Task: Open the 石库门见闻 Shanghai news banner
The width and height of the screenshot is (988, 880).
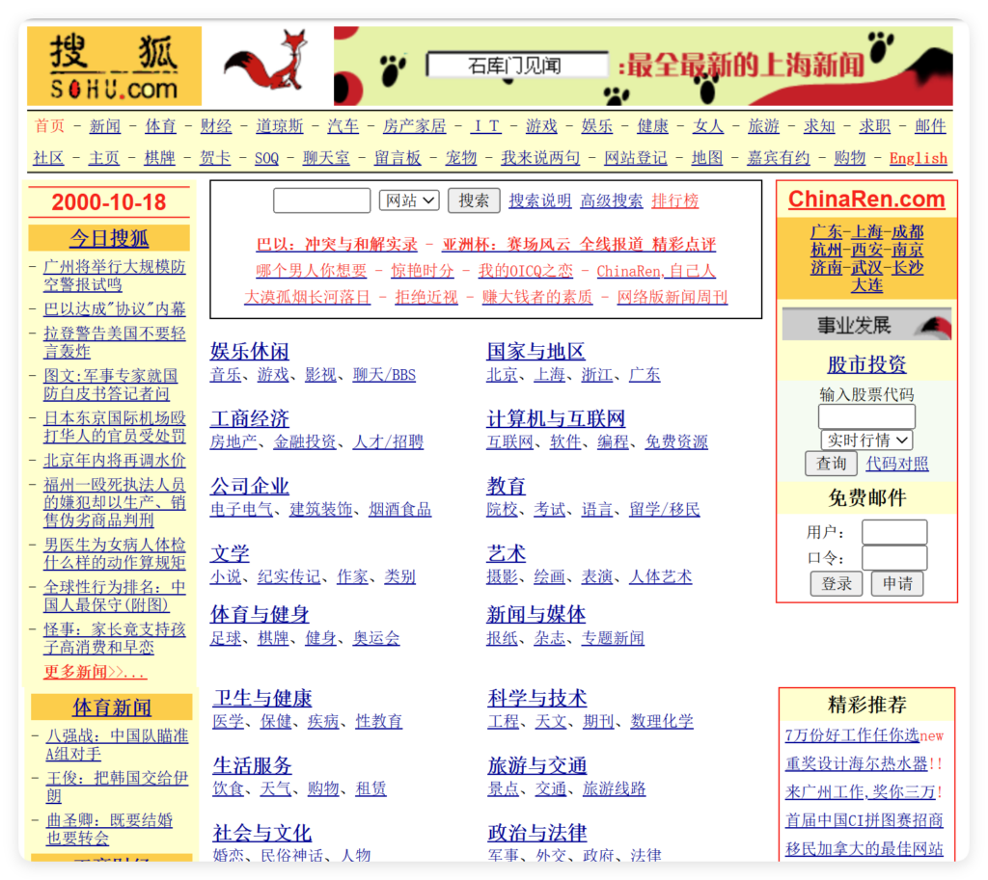Action: [x=643, y=67]
